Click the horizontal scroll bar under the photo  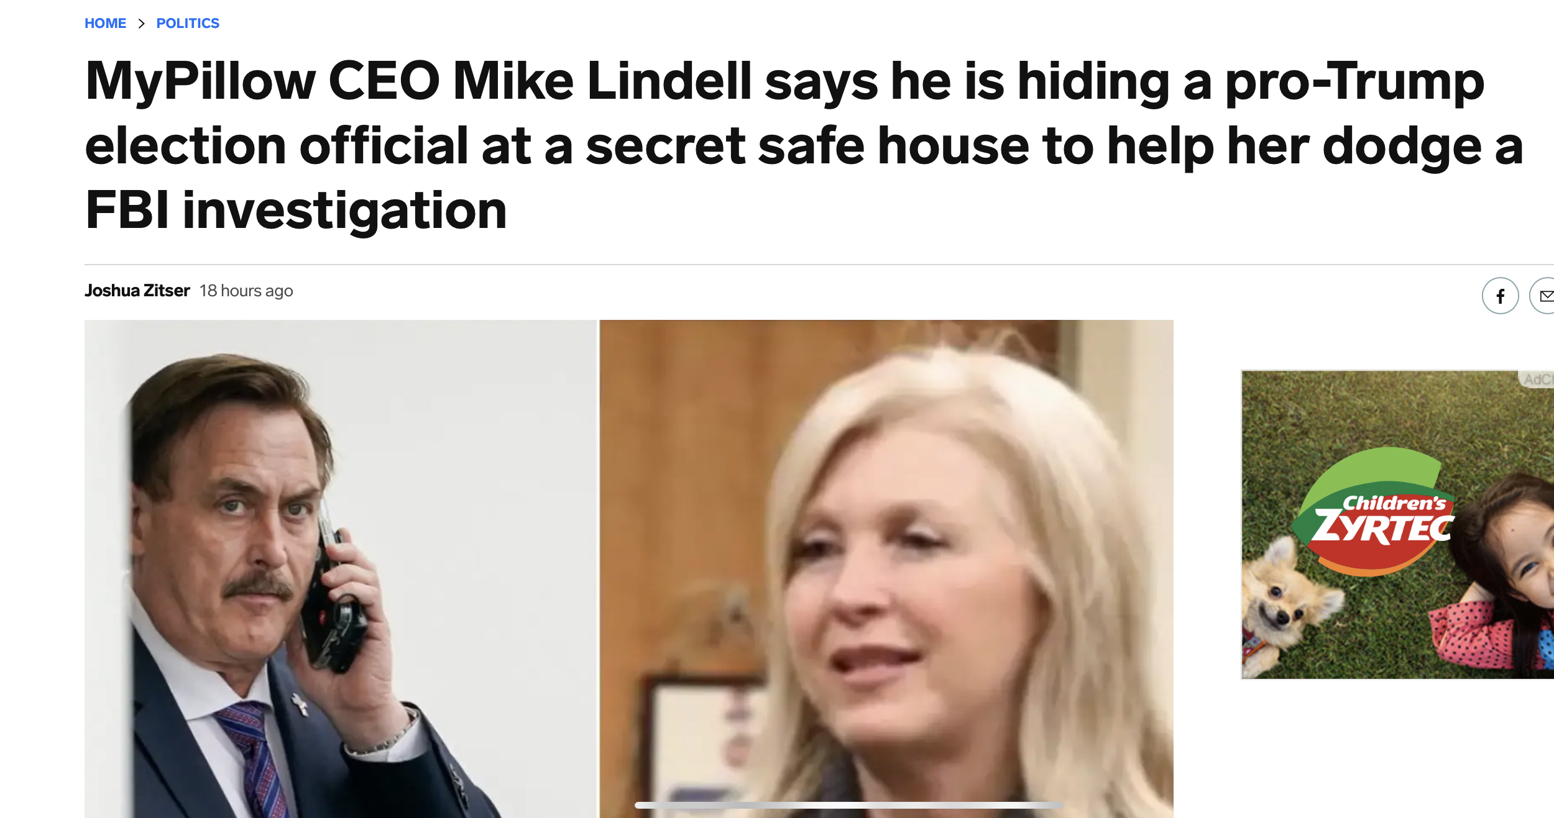coord(848,805)
